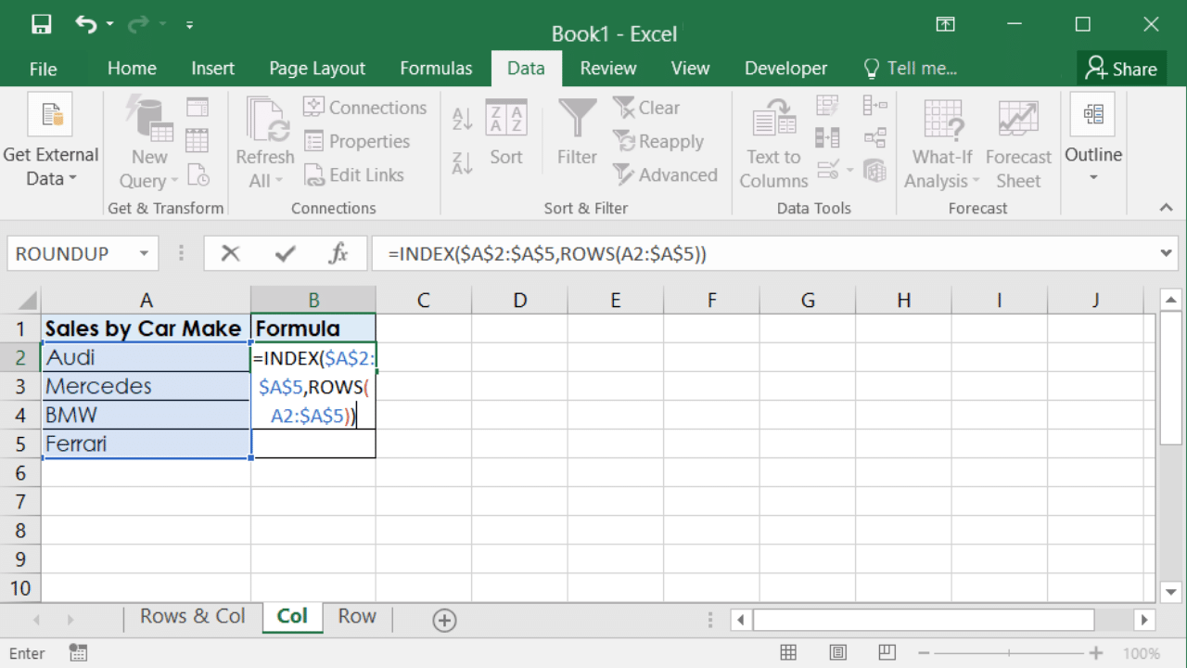Cancel formula entry with the X button
1187x668 pixels.
[x=230, y=253]
